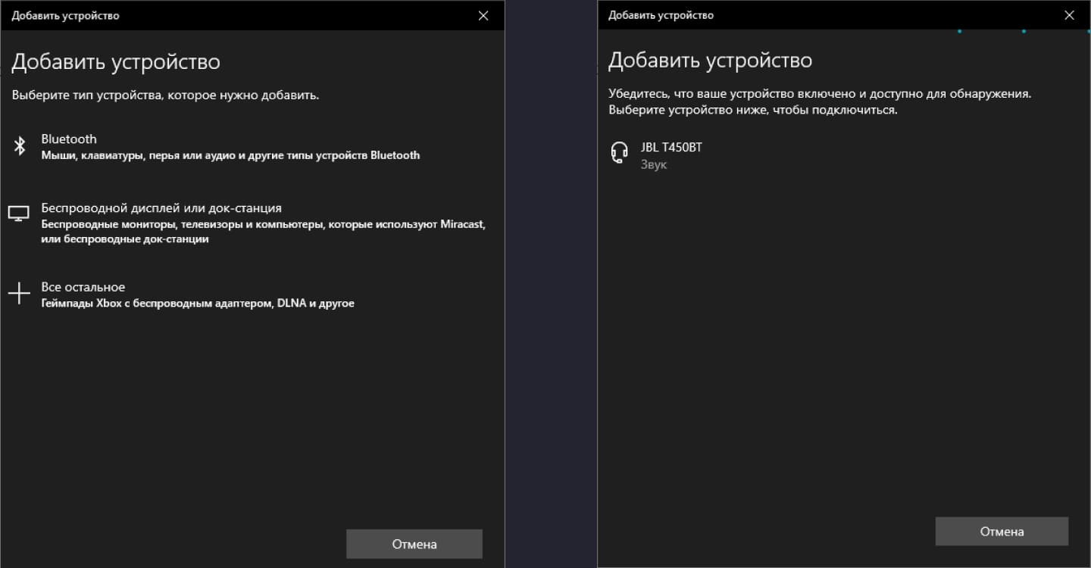Click the Bluetooth description about Мыши, клавиатуры

[x=230, y=155]
